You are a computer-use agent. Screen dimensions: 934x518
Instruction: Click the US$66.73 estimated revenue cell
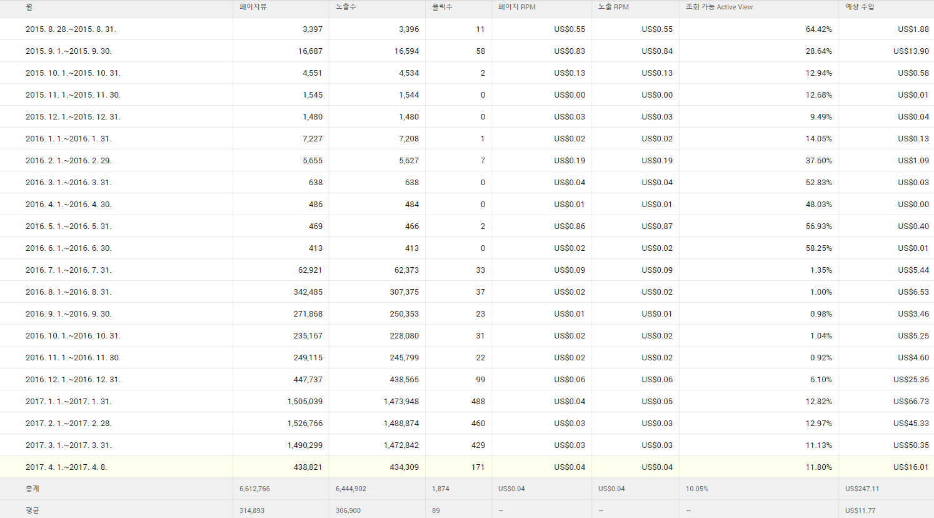pyautogui.click(x=911, y=402)
